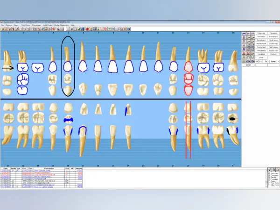Screen dimensions: 280x210
Task: Select lower tooth 28 with blue occlusal restoration
Action: click(x=68, y=119)
